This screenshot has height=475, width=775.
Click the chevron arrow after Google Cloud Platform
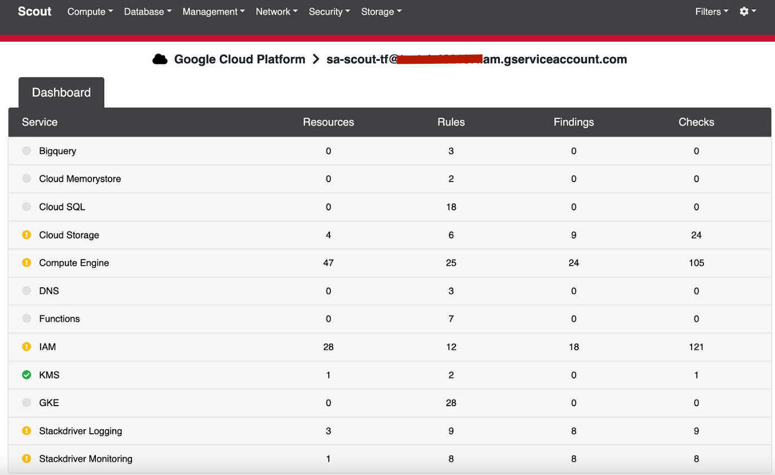pyautogui.click(x=316, y=59)
